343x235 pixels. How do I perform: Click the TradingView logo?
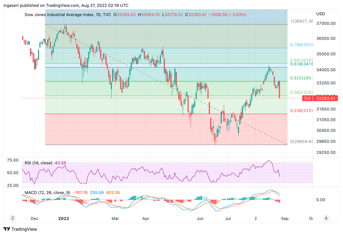click(x=20, y=229)
